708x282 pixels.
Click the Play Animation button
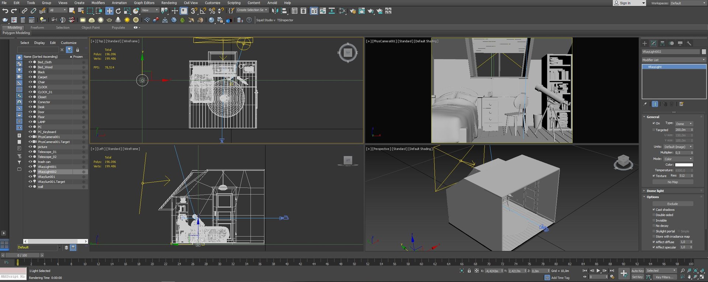pos(598,271)
